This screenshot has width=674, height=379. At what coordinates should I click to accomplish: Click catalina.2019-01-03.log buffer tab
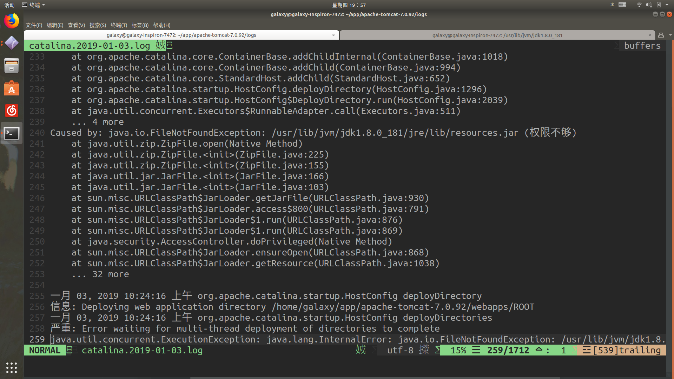(x=90, y=46)
